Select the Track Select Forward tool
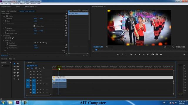The width and height of the screenshot is (188, 105). (15, 67)
